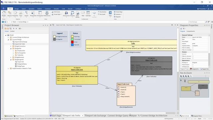Click the move down arrow in Project Browser toolbar
Viewport: 213px width, 120px height.
(16, 29)
